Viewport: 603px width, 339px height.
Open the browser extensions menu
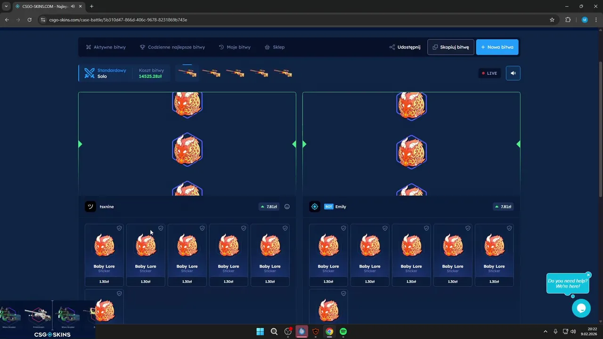(568, 20)
